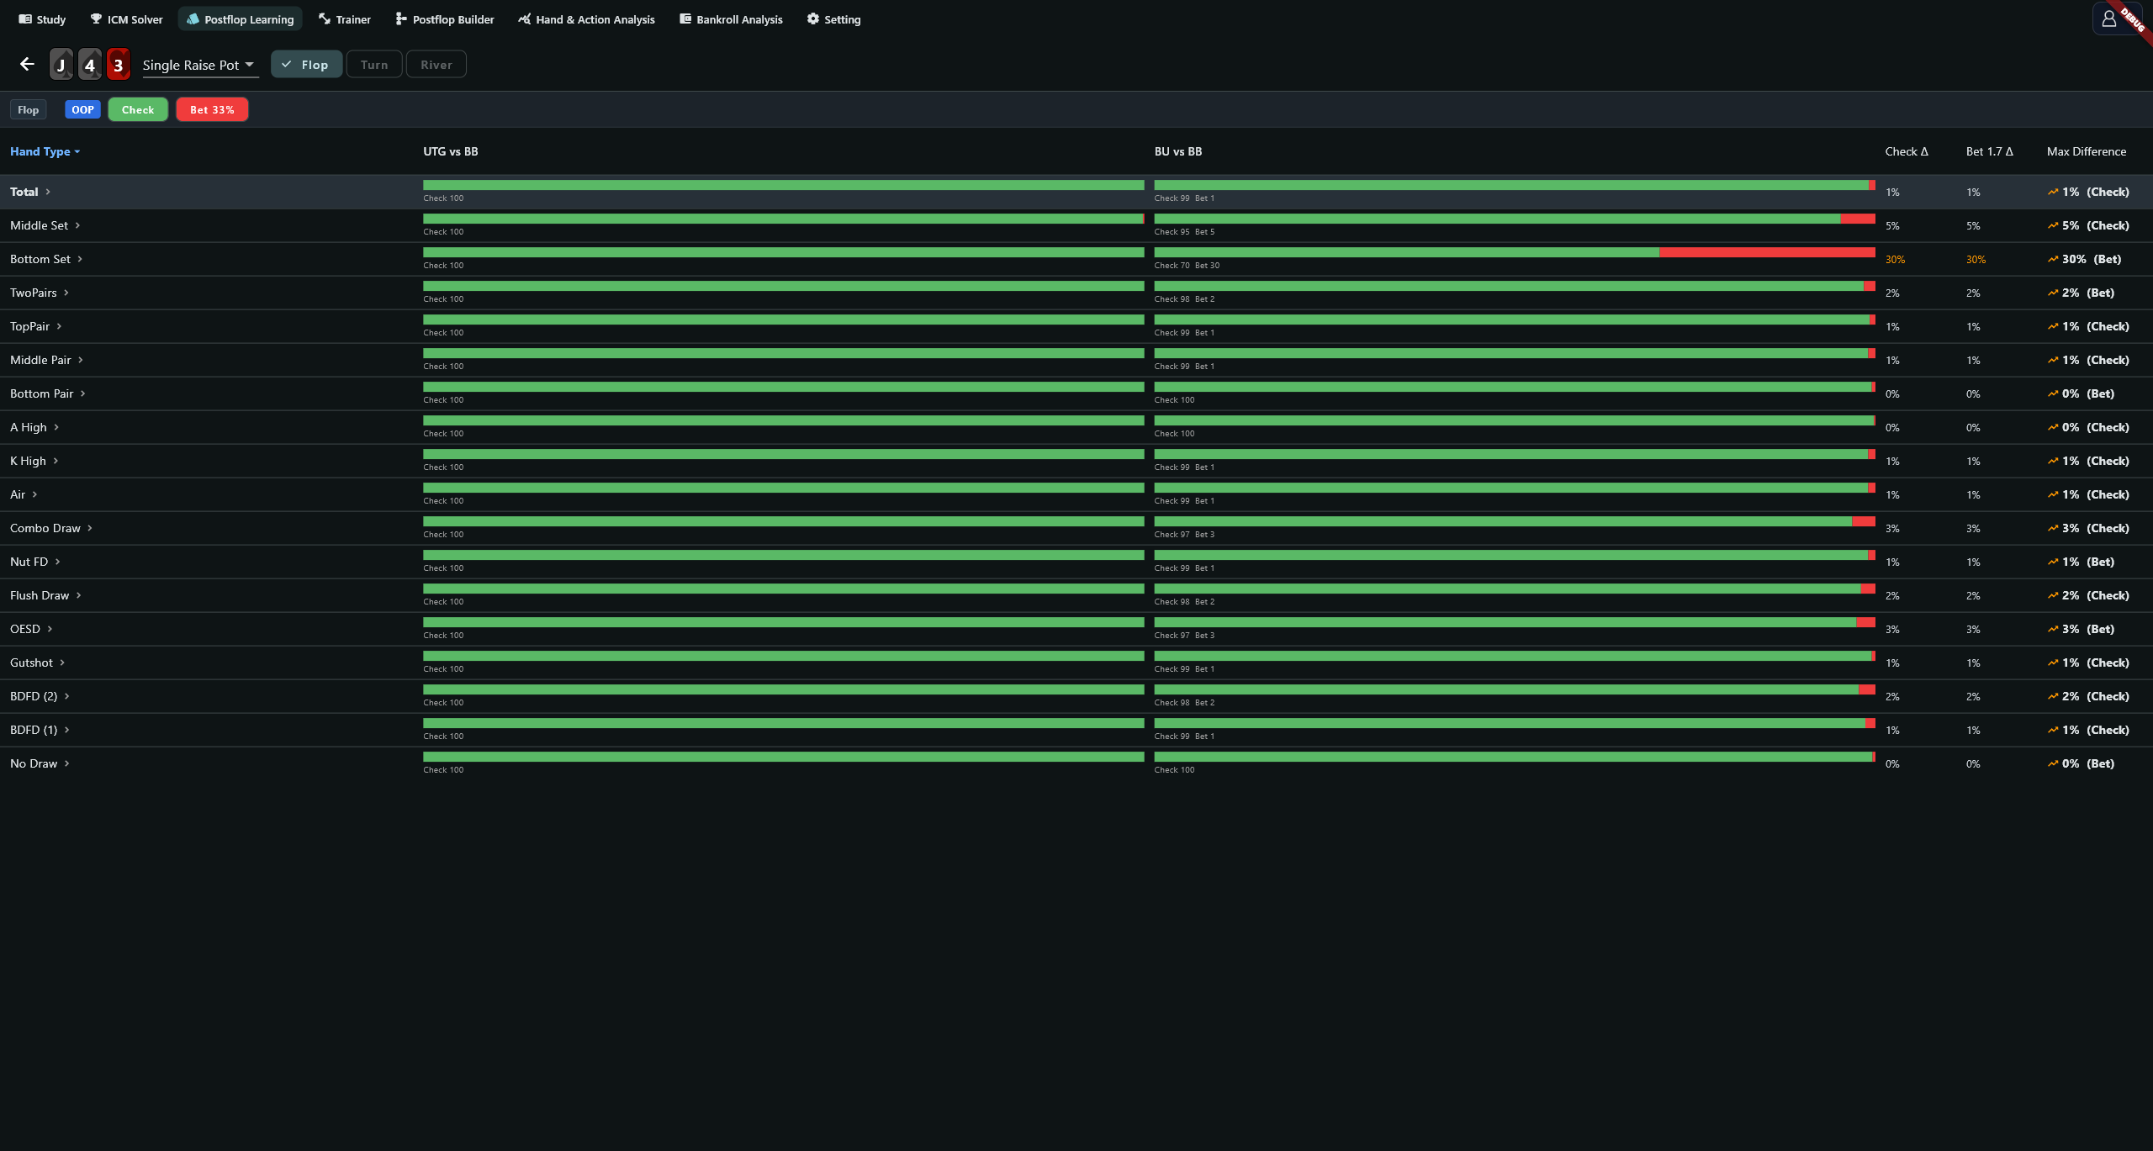Click the J card icon

[x=61, y=64]
